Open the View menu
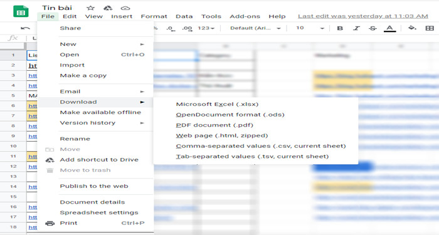 [94, 16]
